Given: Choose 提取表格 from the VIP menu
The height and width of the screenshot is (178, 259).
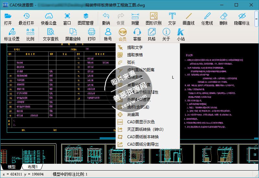Looking at the screenshot, I should coord(148,55).
